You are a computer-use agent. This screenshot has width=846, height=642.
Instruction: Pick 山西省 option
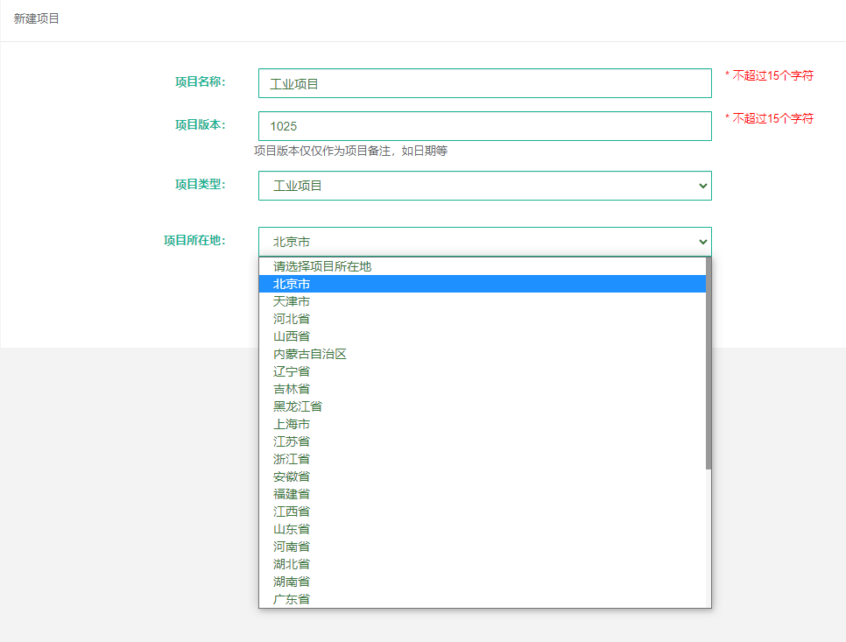pos(482,336)
